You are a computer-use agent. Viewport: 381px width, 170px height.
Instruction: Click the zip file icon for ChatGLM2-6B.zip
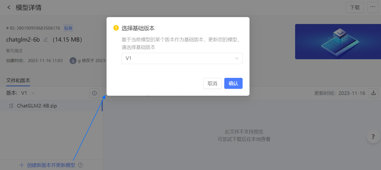point(11,106)
